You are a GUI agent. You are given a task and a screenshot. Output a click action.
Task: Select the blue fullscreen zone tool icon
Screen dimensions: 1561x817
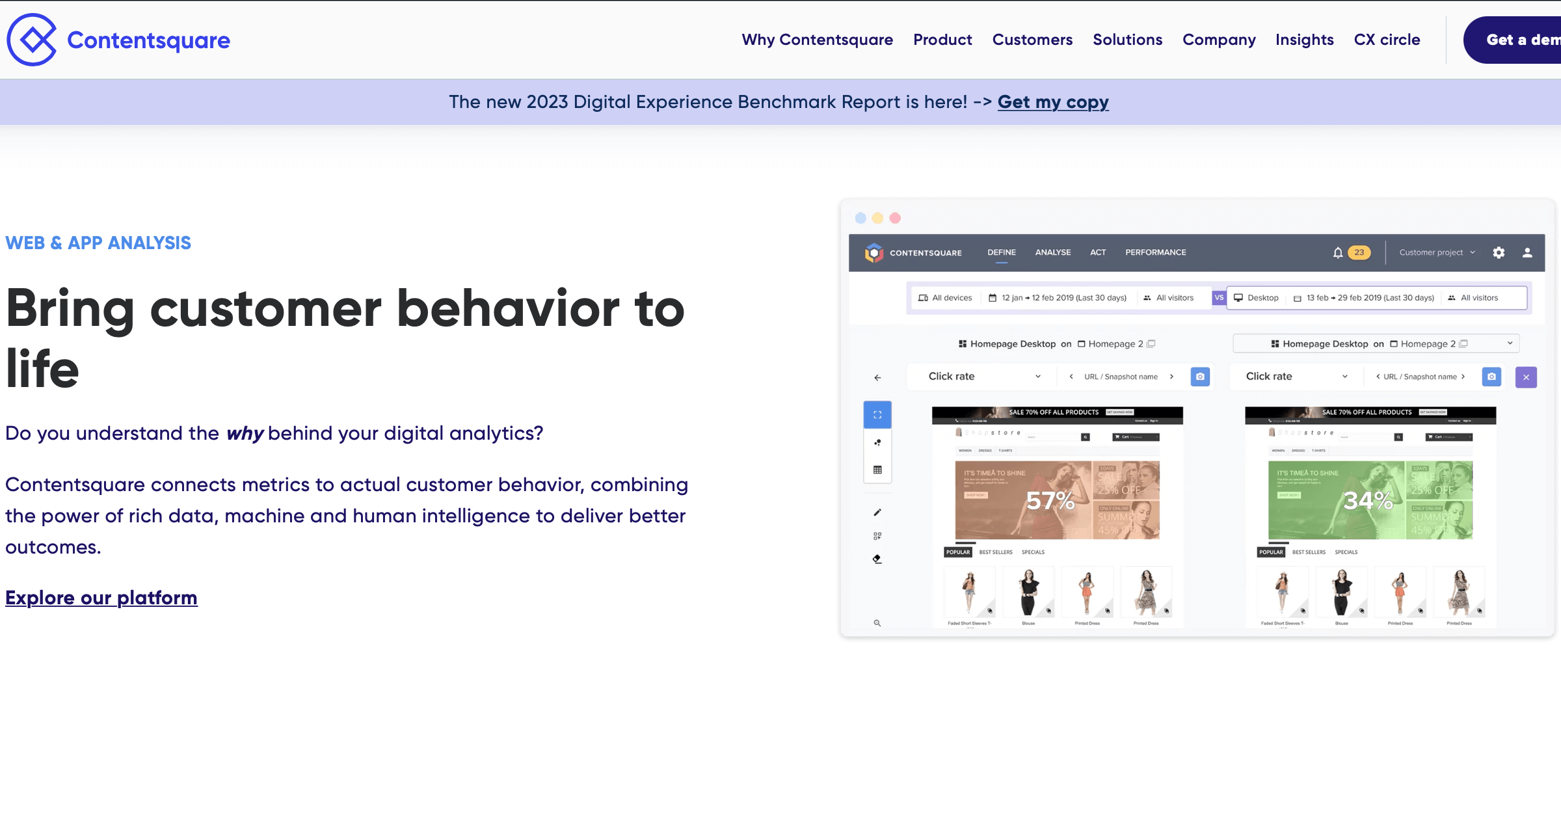pyautogui.click(x=877, y=415)
